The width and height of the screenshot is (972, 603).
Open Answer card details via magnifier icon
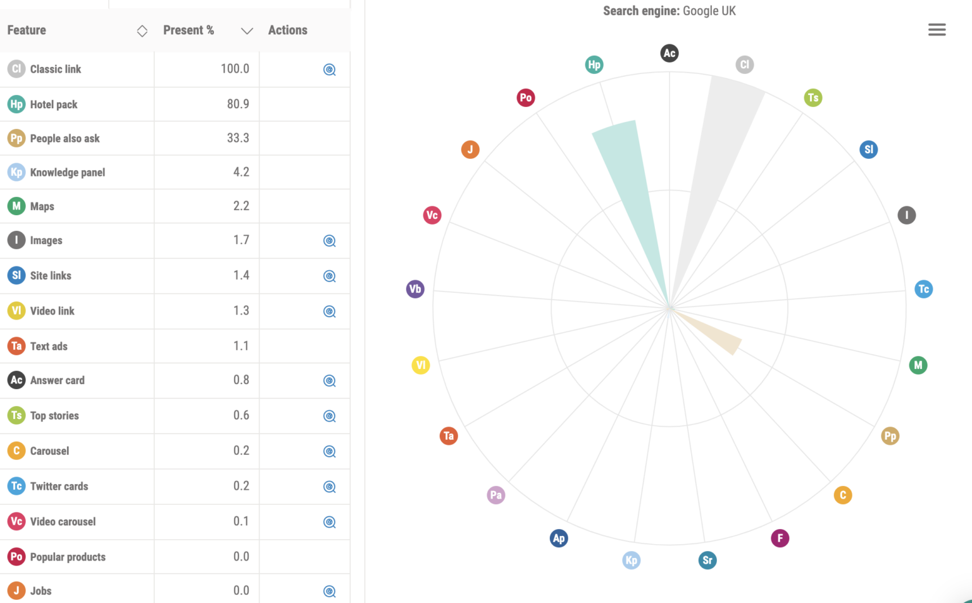[x=329, y=381]
